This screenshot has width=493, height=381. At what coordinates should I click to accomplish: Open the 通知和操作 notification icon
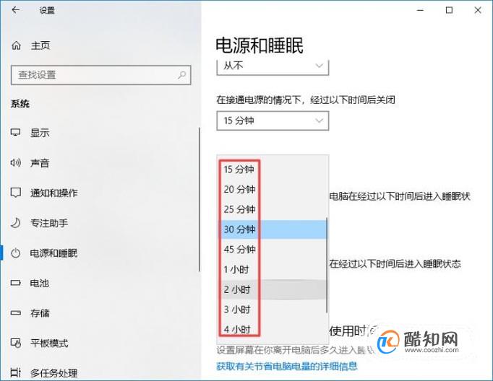pos(16,193)
